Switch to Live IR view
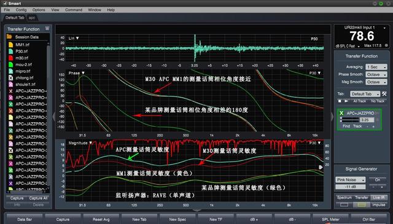Viewport: 393px width, 224px height. pyautogui.click(x=378, y=197)
